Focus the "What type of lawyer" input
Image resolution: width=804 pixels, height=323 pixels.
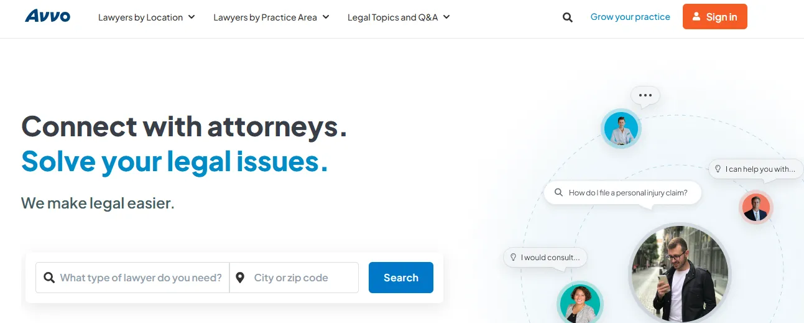141,278
